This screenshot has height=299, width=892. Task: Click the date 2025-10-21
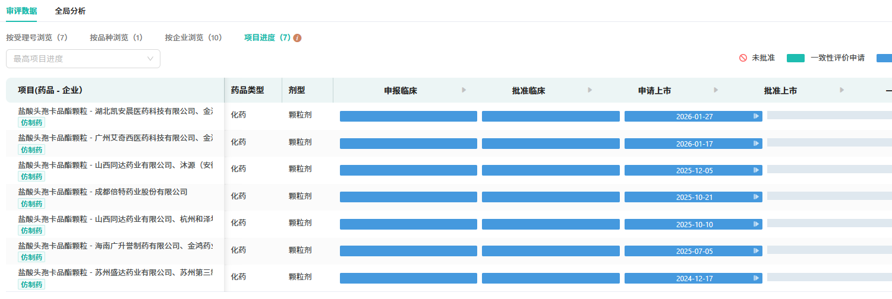(694, 198)
